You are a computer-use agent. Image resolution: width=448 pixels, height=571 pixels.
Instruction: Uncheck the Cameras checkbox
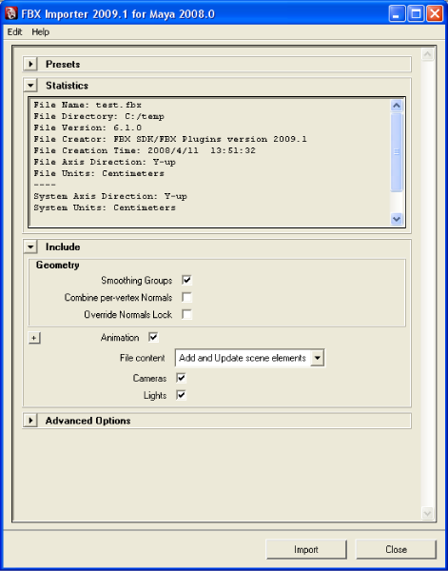[x=181, y=378]
